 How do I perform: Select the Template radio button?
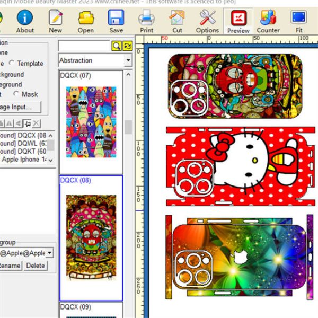(x=12, y=64)
